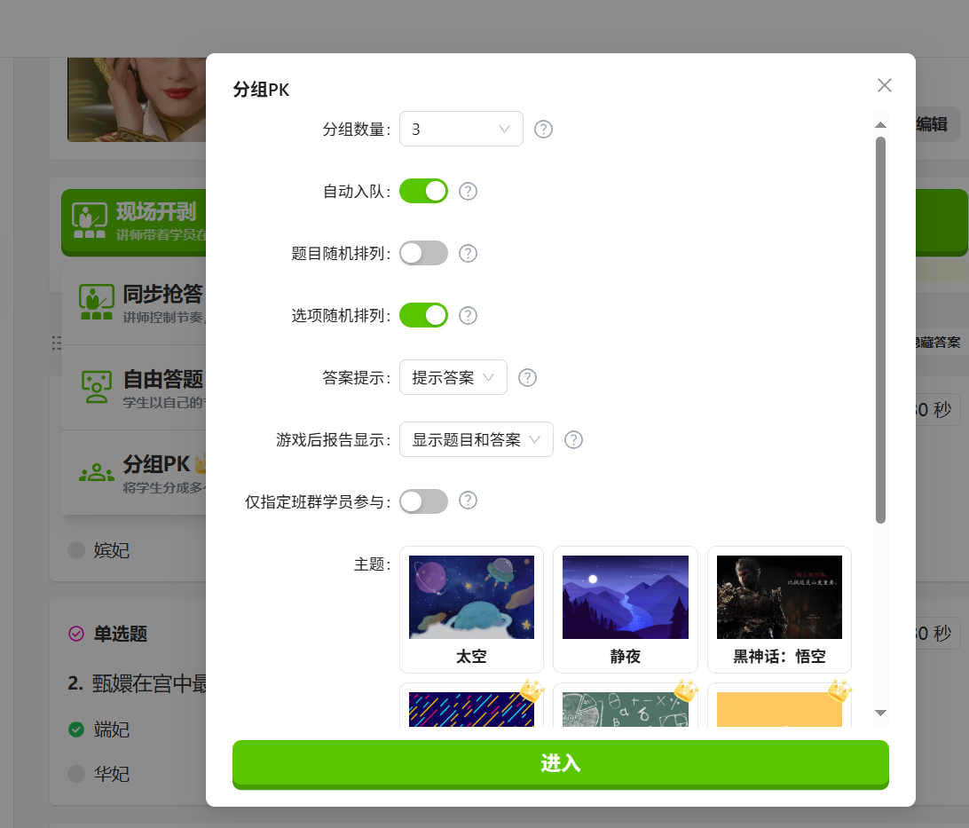The width and height of the screenshot is (969, 828).
Task: Choose the chalkboard math premium theme
Action: [x=626, y=708]
